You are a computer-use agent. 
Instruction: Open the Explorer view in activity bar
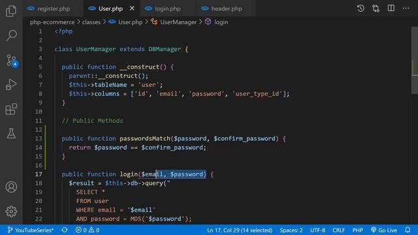[11, 11]
